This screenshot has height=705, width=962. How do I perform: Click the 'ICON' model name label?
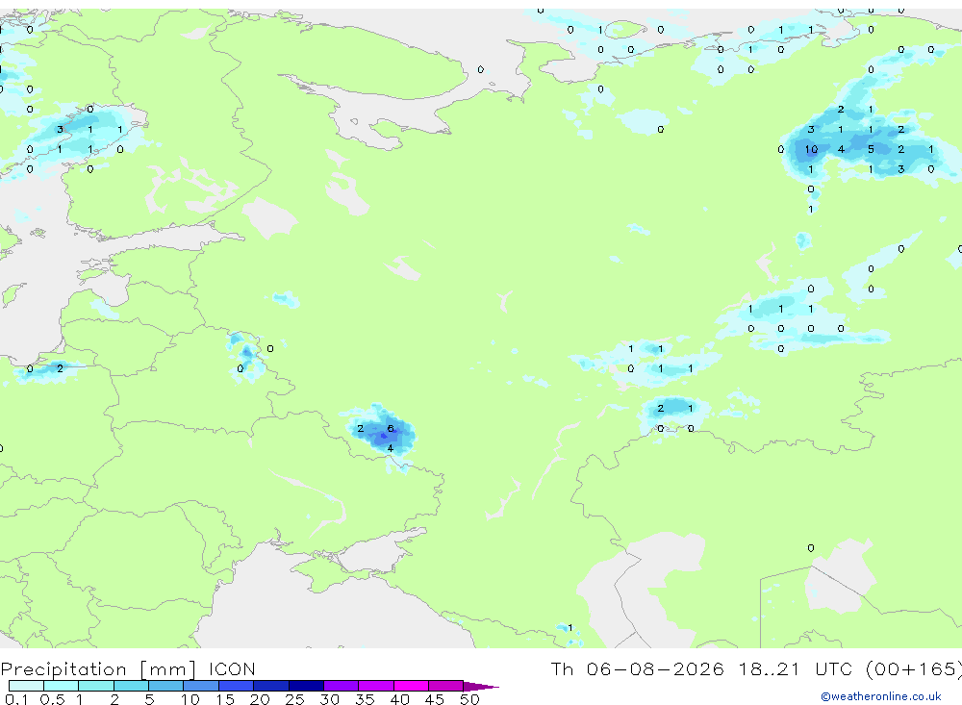[232, 668]
